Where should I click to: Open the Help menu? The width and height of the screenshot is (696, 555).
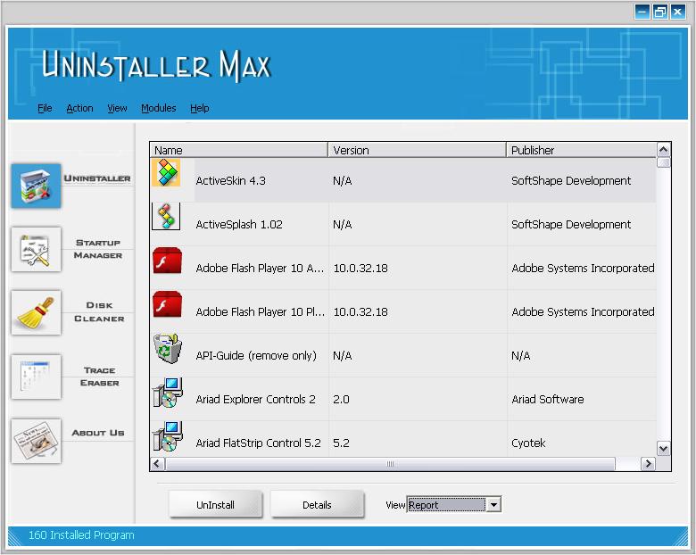(200, 108)
